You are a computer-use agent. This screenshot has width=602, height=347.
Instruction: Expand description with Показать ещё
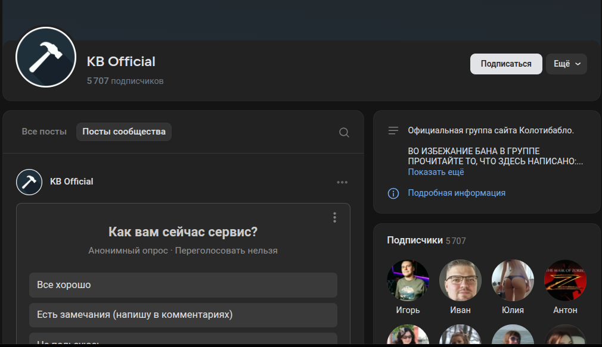(436, 172)
